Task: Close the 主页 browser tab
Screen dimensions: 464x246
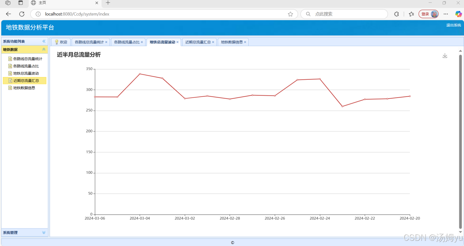Action: (x=97, y=3)
